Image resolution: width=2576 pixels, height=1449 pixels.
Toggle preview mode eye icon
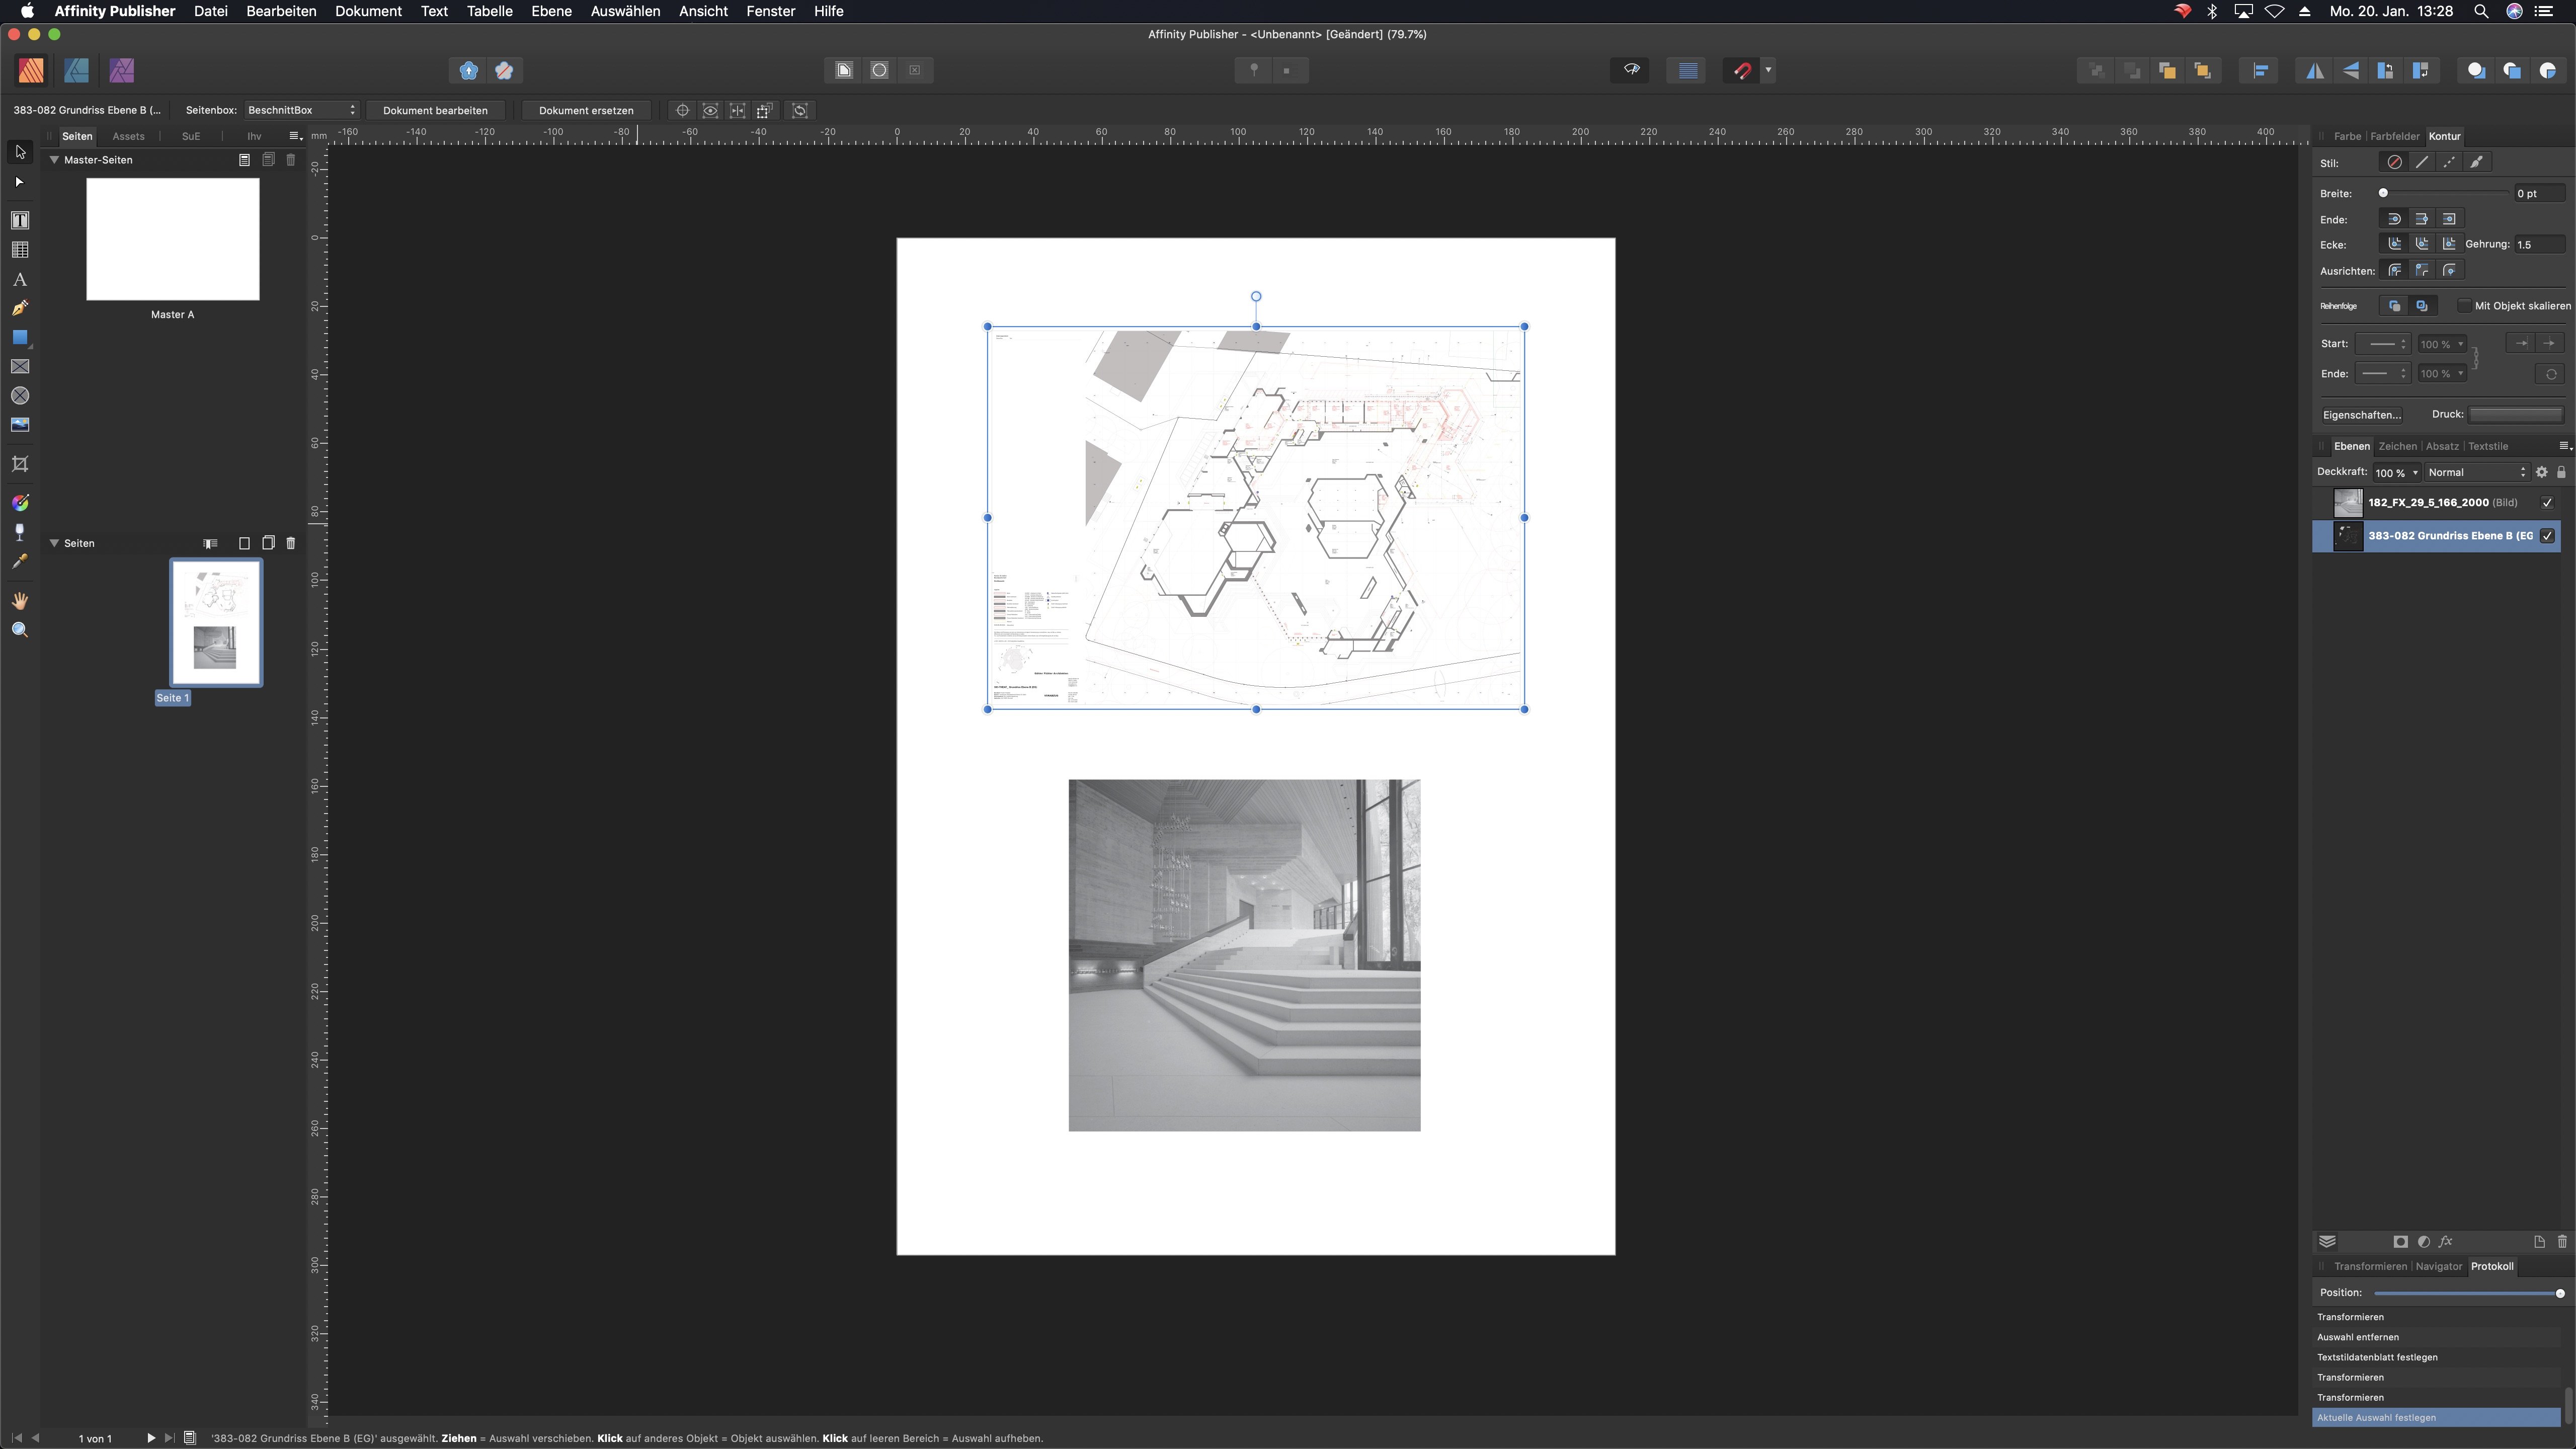click(x=1632, y=70)
